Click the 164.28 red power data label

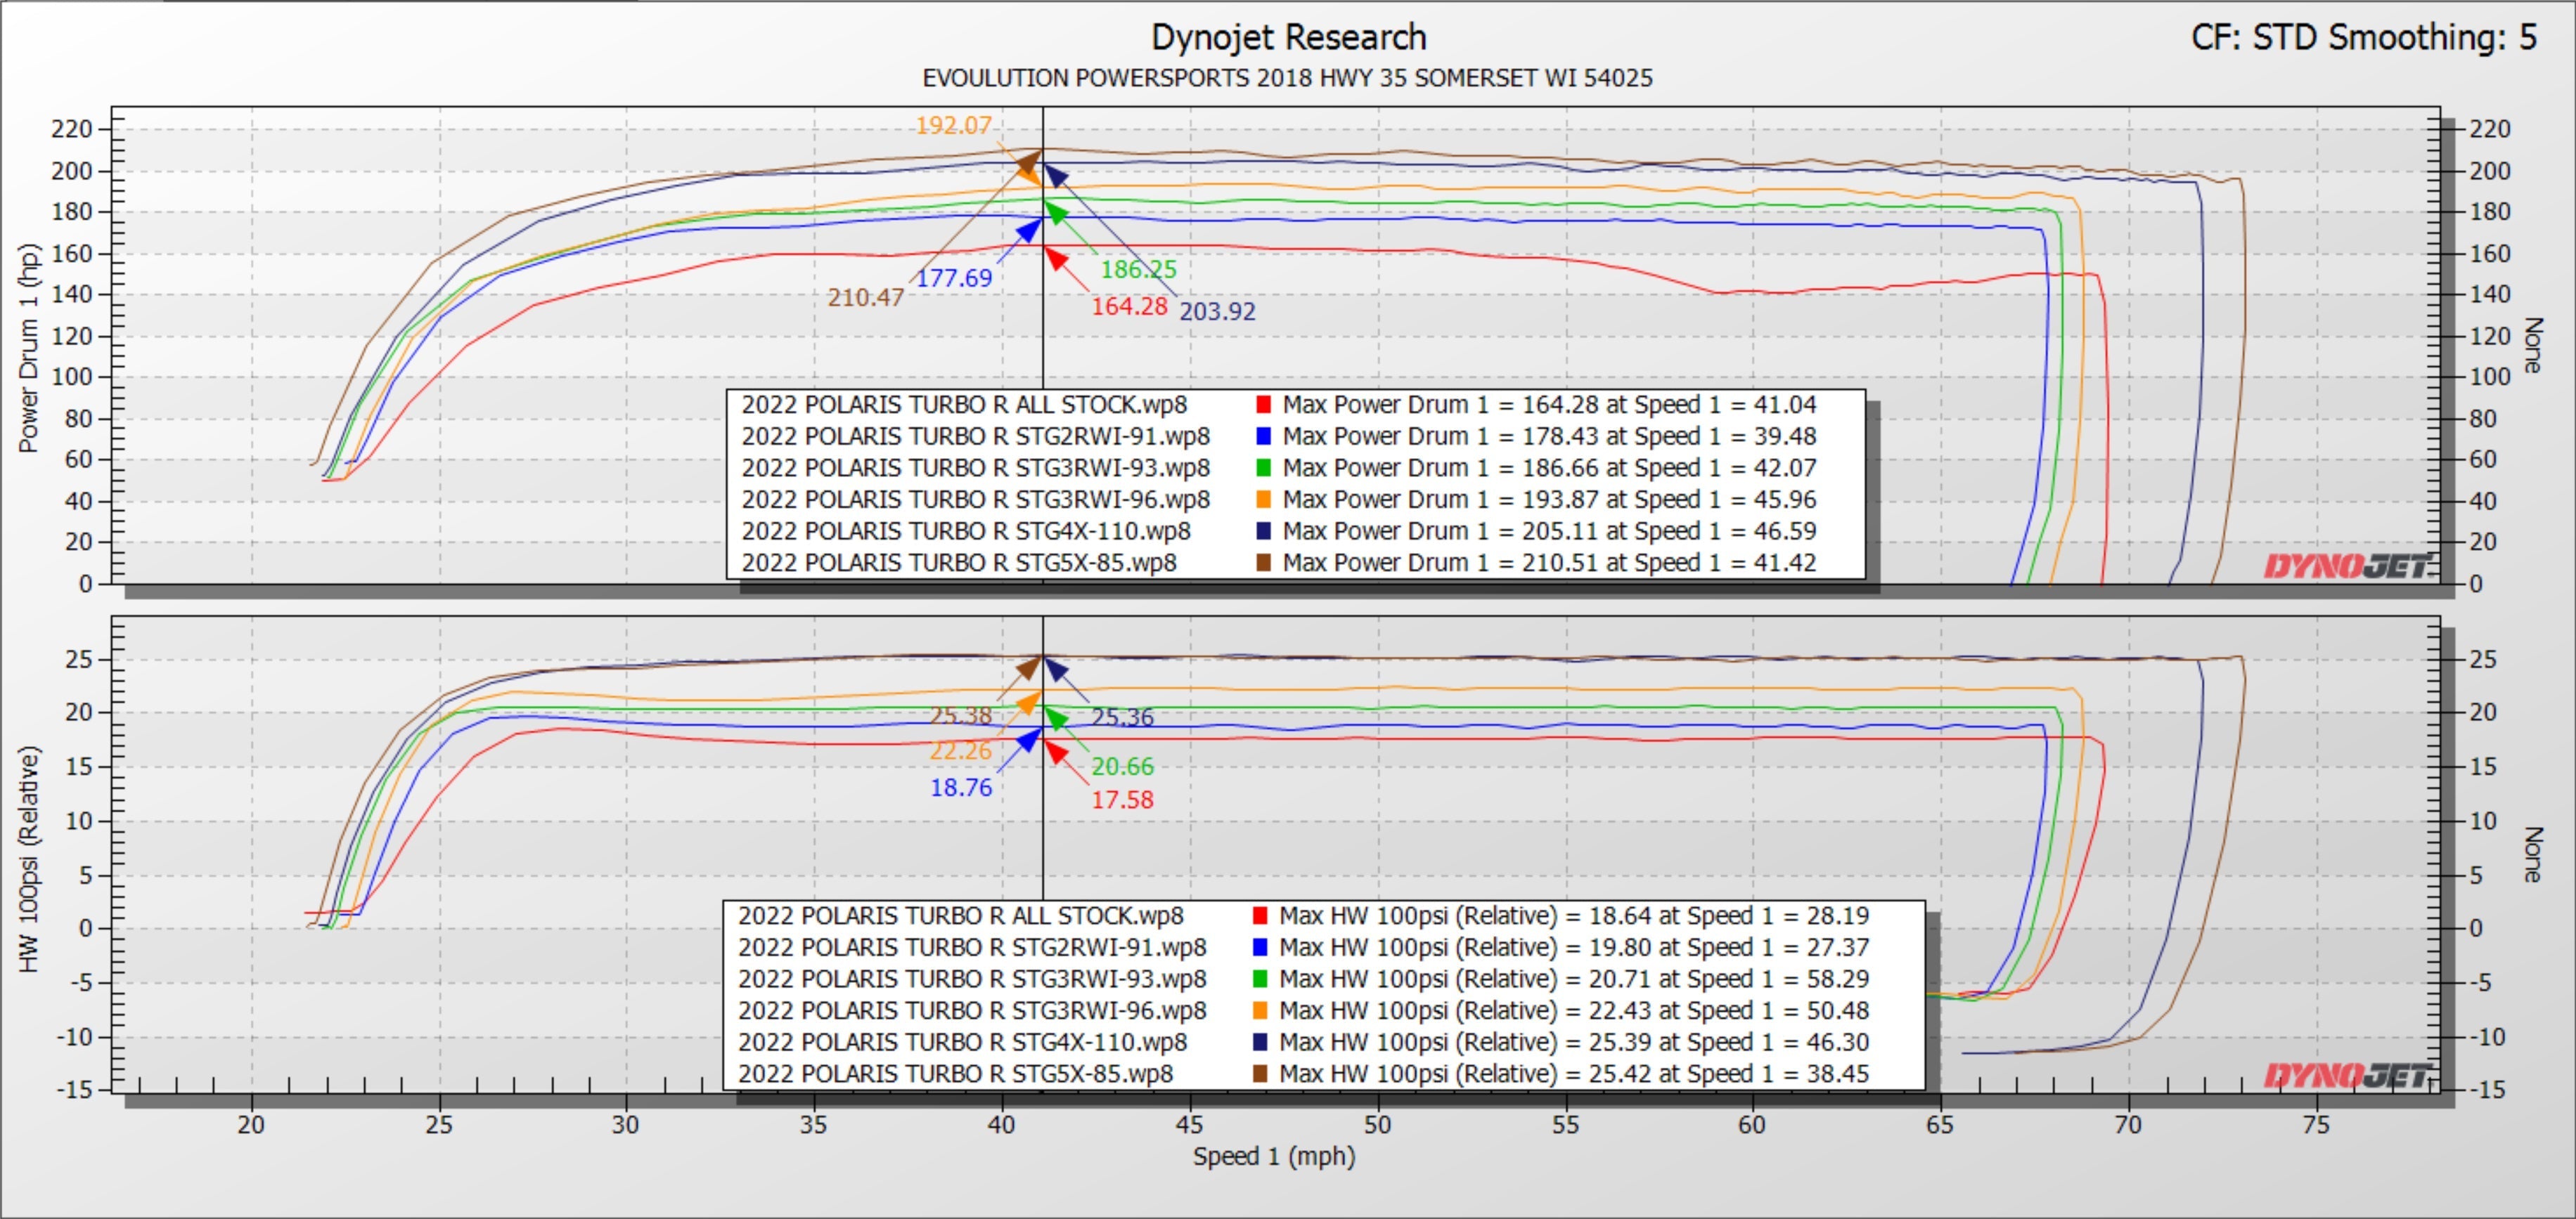(x=1129, y=307)
